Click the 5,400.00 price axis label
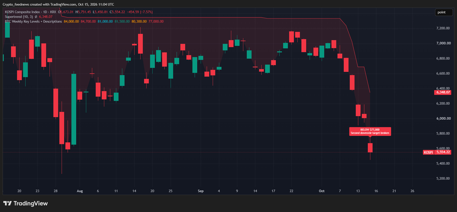The width and height of the screenshot is (457, 212). coord(443,164)
